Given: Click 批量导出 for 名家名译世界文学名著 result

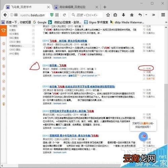Looking at the screenshot, I should (149, 96).
